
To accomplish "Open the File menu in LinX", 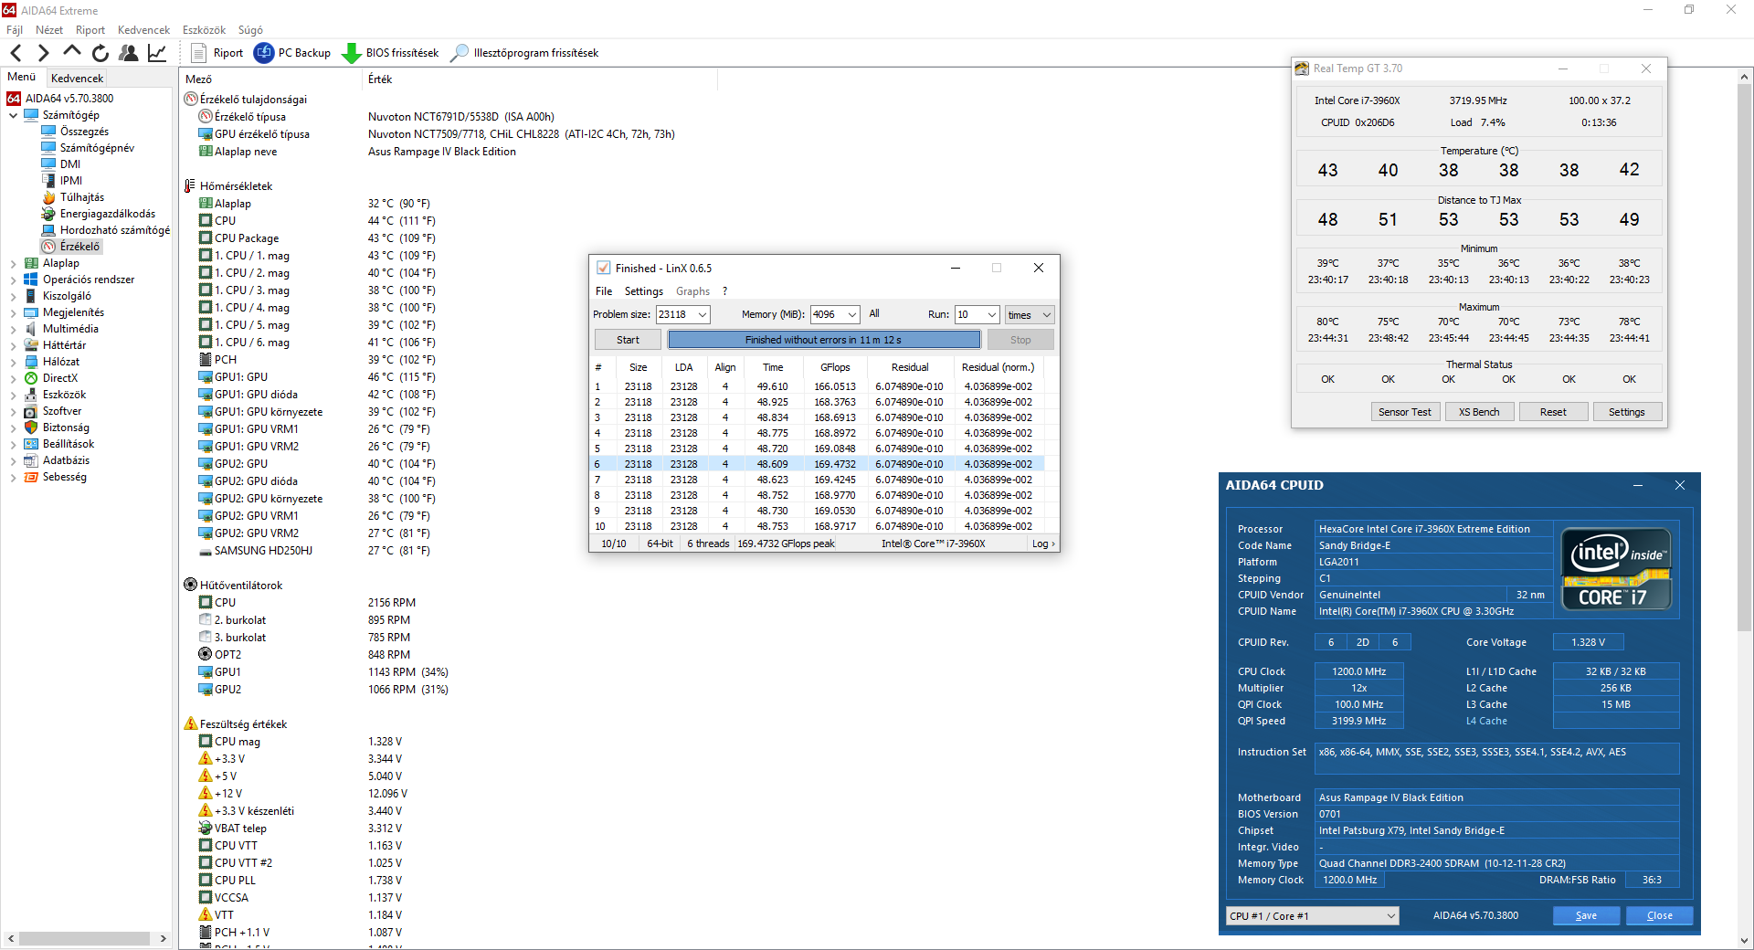I will [x=604, y=291].
